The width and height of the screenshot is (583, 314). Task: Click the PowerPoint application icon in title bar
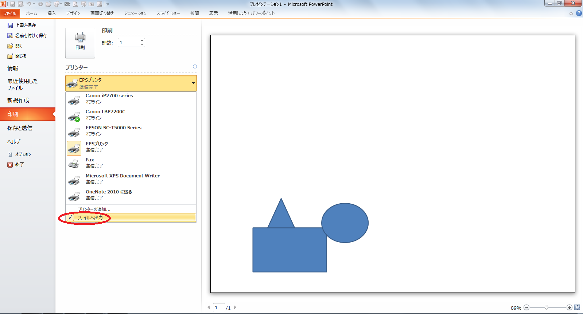(x=3, y=4)
